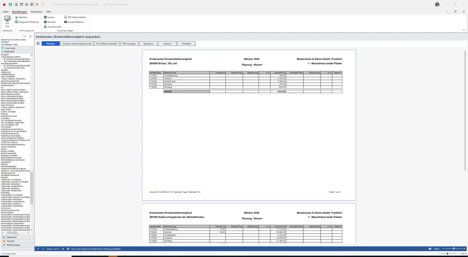Screen dimensions: 468x257
Task: Open Mandant settings in the ribbon
Action: (x=21, y=17)
